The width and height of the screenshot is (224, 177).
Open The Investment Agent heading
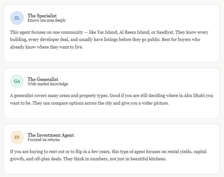coord(51,135)
